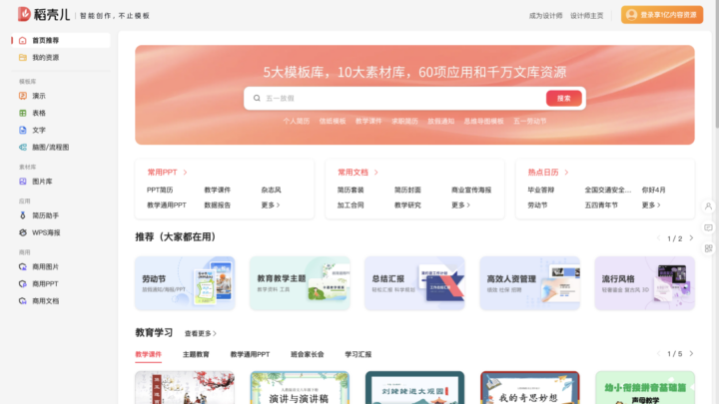Click 思维导图模板 search suggestion

click(x=483, y=121)
